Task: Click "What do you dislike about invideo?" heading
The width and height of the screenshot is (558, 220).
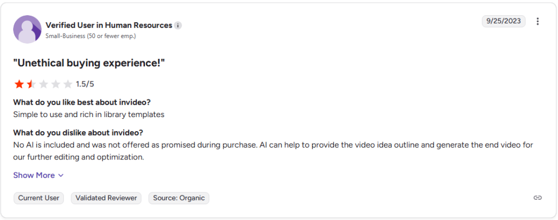Action: pos(78,132)
